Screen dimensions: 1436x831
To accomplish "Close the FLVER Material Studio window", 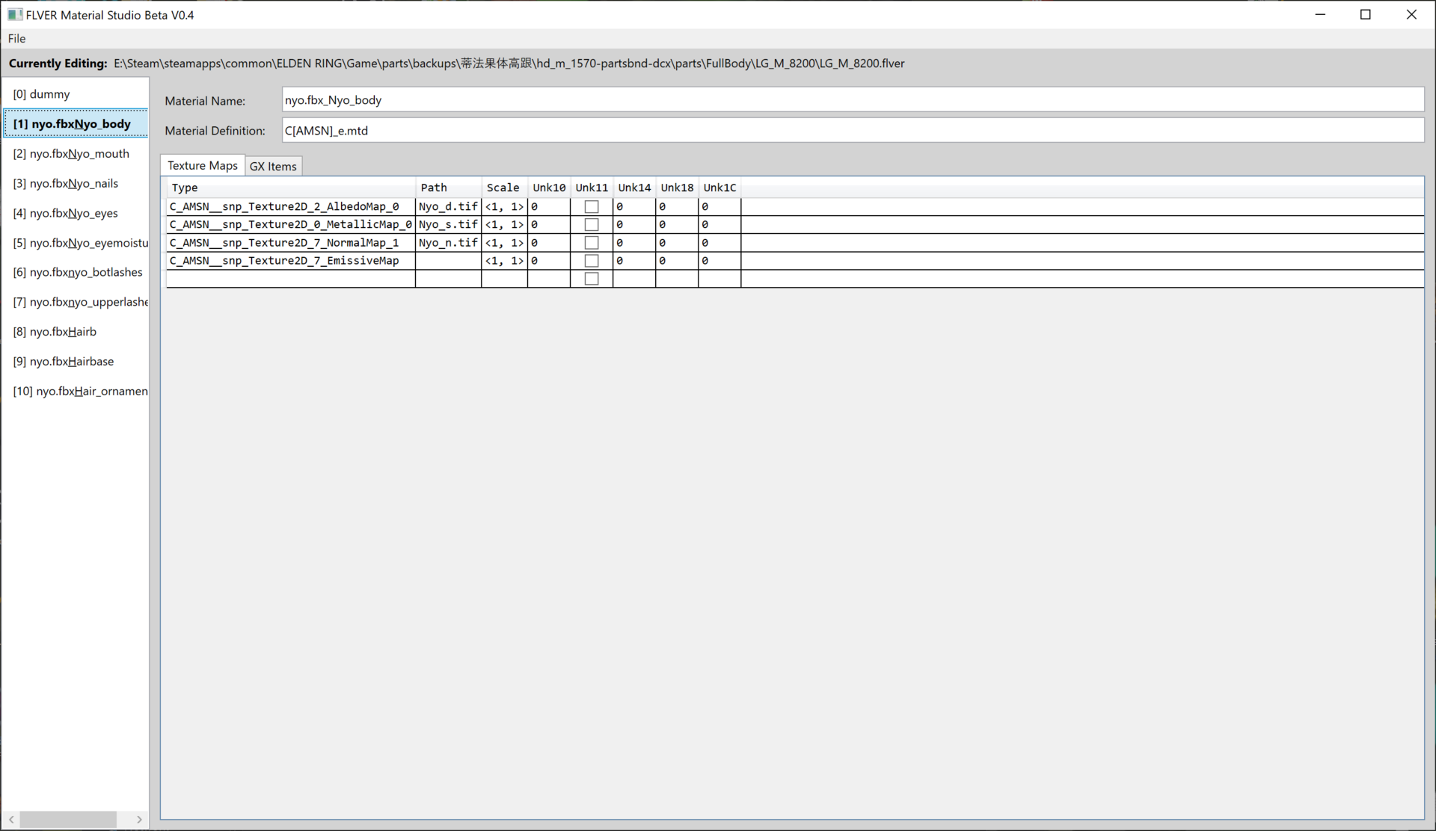I will 1411,14.
